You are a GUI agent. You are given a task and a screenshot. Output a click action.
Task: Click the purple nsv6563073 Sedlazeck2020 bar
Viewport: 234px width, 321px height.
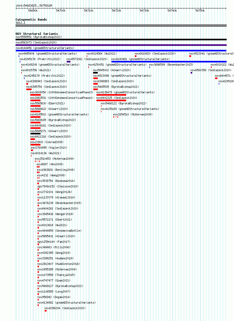[x=121, y=45]
